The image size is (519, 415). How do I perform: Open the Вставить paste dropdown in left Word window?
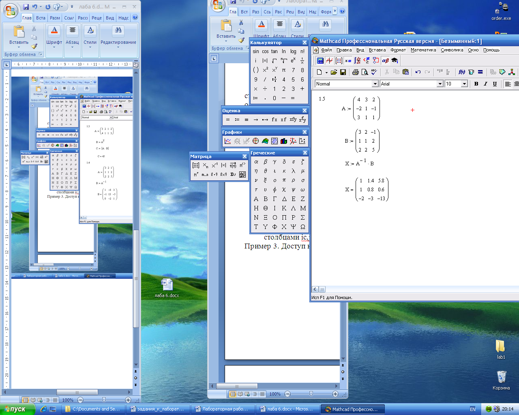tap(19, 45)
